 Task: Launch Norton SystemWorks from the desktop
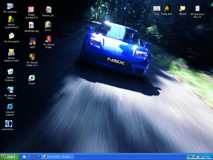click(11, 19)
